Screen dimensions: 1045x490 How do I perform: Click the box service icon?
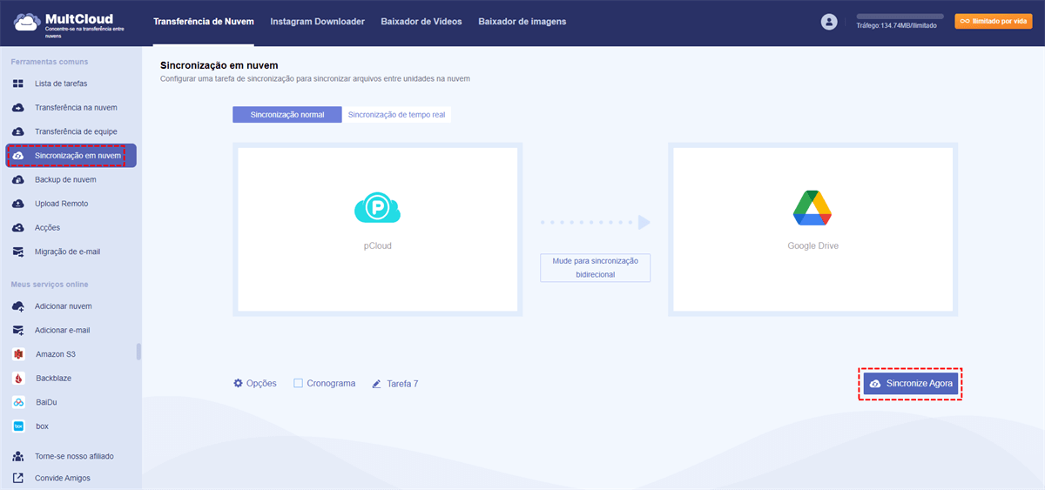[18, 426]
